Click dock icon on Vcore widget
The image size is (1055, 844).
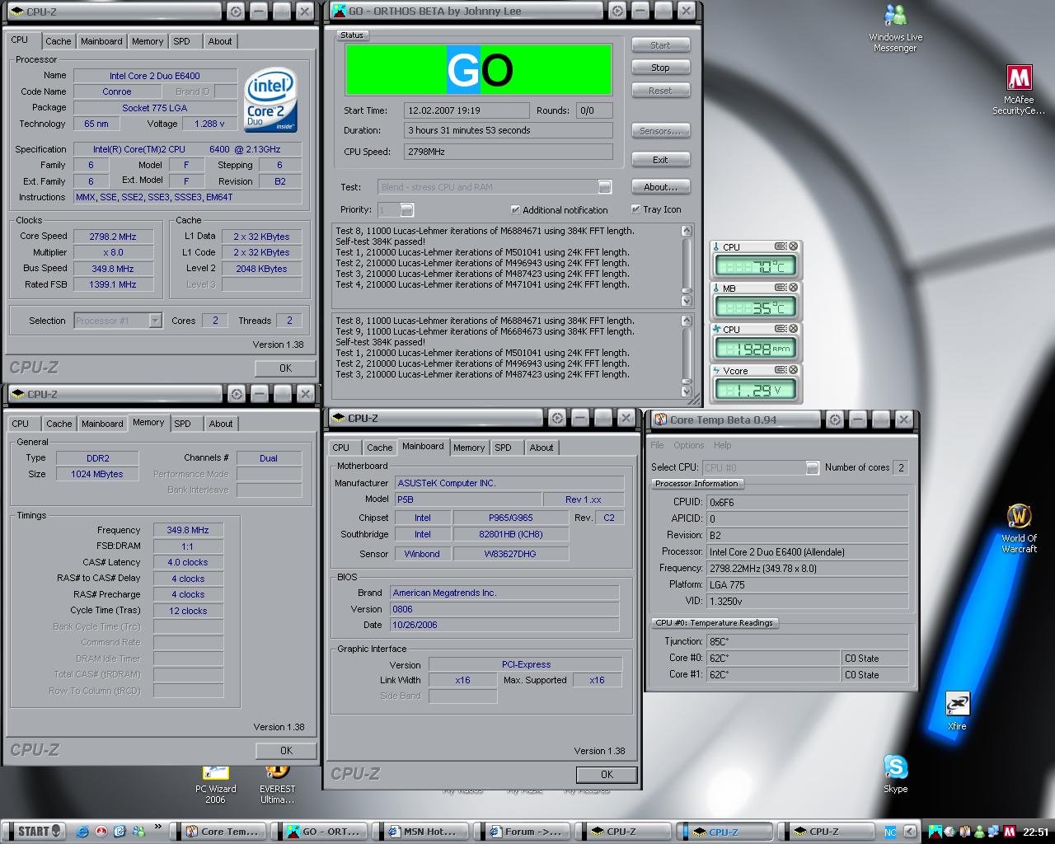781,370
